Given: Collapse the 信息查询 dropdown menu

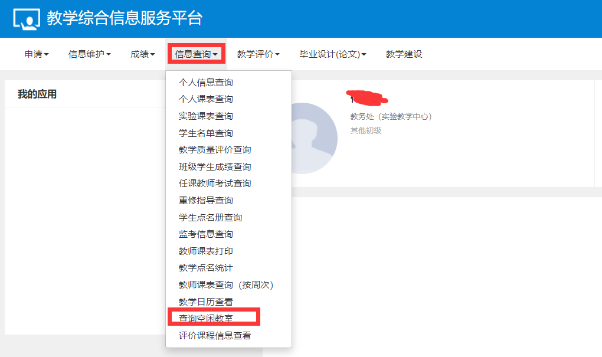Looking at the screenshot, I should pos(197,54).
